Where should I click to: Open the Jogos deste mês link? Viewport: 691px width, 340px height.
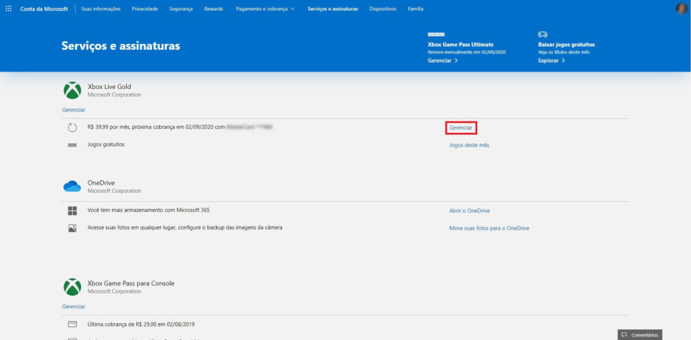(x=469, y=145)
